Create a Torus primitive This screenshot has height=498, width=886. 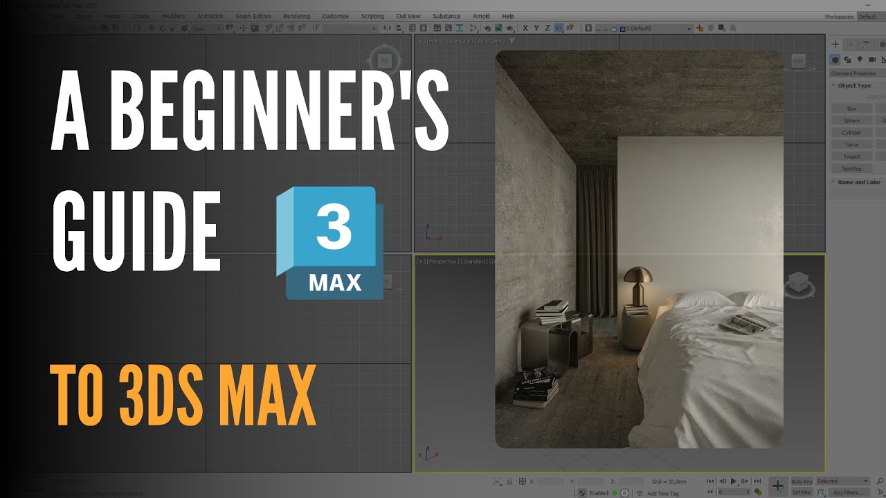851,145
